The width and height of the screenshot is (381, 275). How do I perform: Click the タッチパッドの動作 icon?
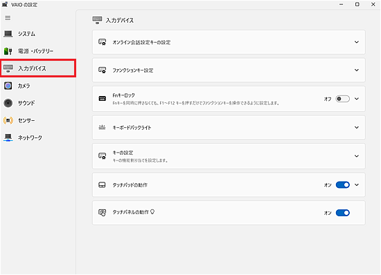102,185
